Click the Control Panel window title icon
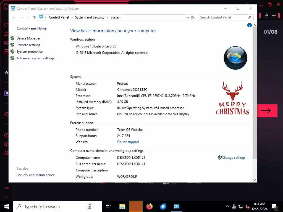The height and width of the screenshot is (212, 283). point(13,8)
